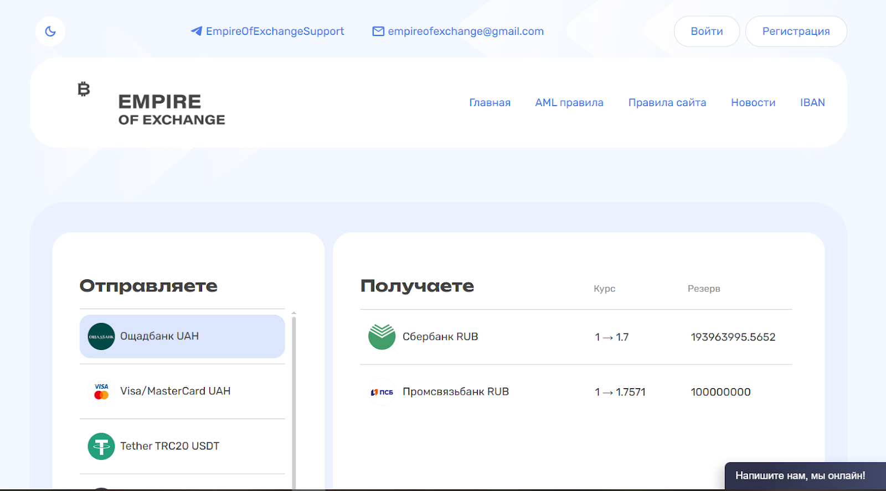The width and height of the screenshot is (886, 491).
Task: Click the Tether green logo icon
Action: 101,446
